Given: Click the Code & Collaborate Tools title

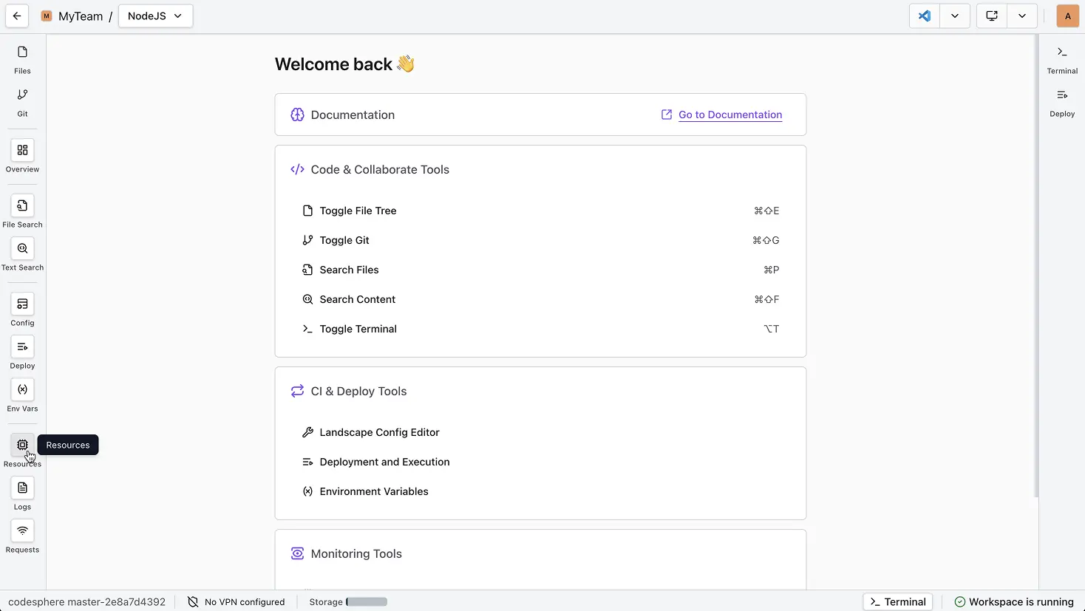Looking at the screenshot, I should pyautogui.click(x=380, y=170).
